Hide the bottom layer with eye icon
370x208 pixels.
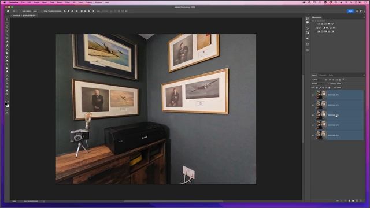coord(313,135)
